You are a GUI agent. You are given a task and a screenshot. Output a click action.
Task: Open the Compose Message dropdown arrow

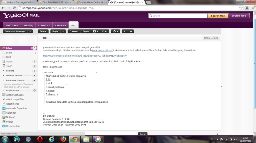click(x=30, y=31)
